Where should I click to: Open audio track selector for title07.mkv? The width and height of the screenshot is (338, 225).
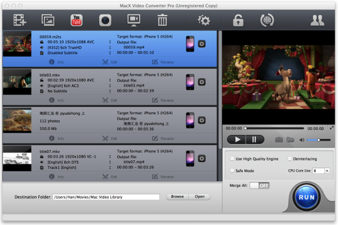110,162
